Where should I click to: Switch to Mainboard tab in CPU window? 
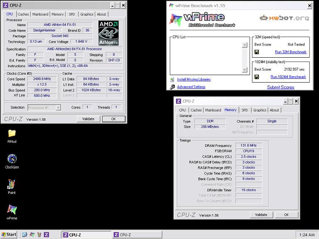point(40,14)
